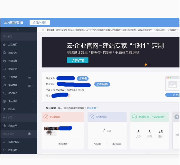Click the step 4 number badge
The width and height of the screenshot is (180, 165).
pyautogui.click(x=177, y=117)
